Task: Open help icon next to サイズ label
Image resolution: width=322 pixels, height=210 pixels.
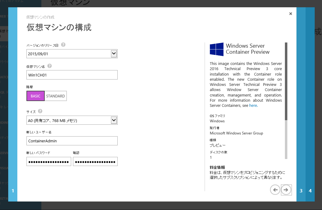Action: 40,111
